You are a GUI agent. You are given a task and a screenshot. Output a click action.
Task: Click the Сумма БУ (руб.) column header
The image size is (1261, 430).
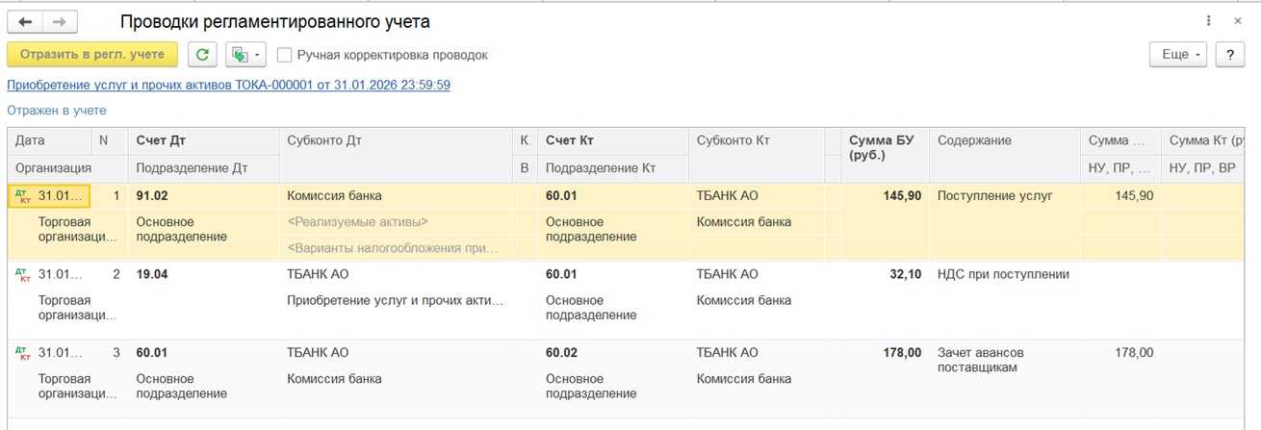coord(881,147)
